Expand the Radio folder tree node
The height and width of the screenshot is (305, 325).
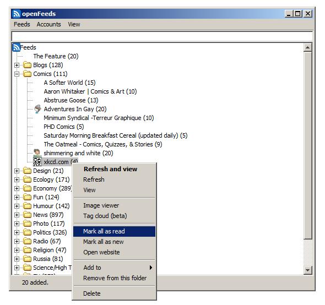coord(17,241)
